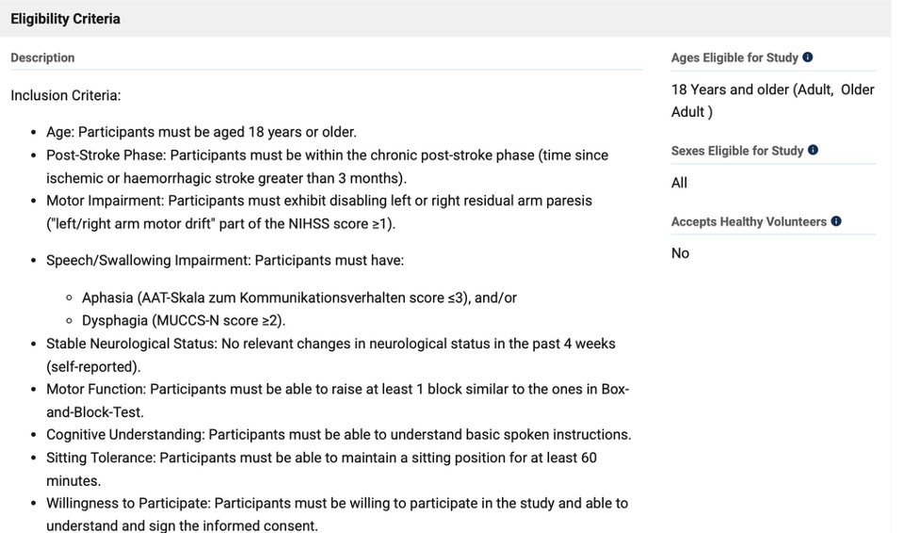Click the Eligibility Criteria section header
This screenshot has height=533, width=904.
[66, 19]
